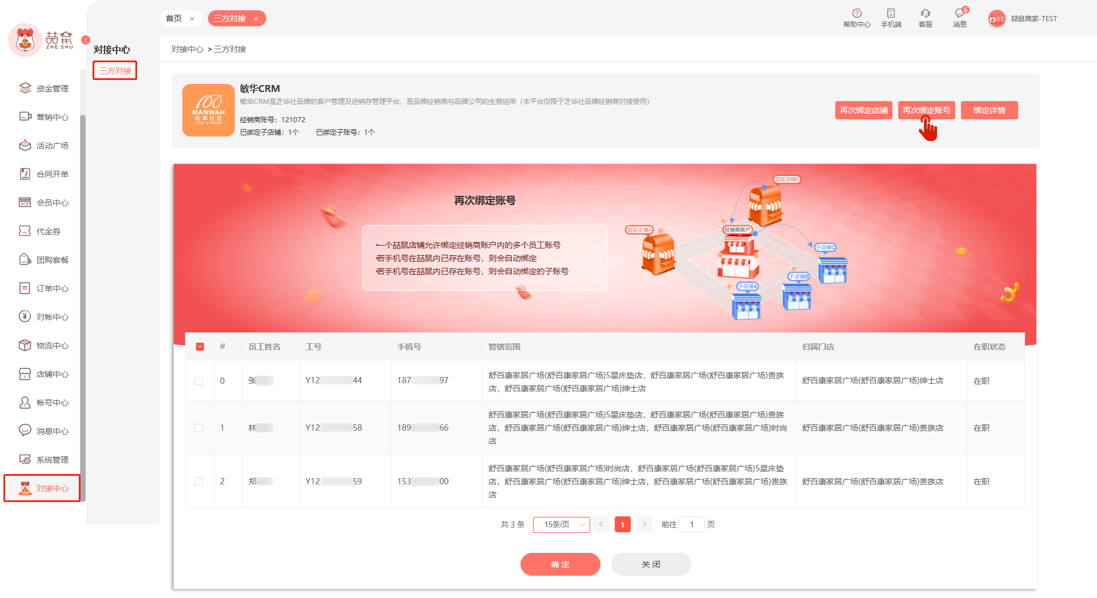Open 消息中心 chat icon
The image size is (1097, 598).
tap(25, 430)
